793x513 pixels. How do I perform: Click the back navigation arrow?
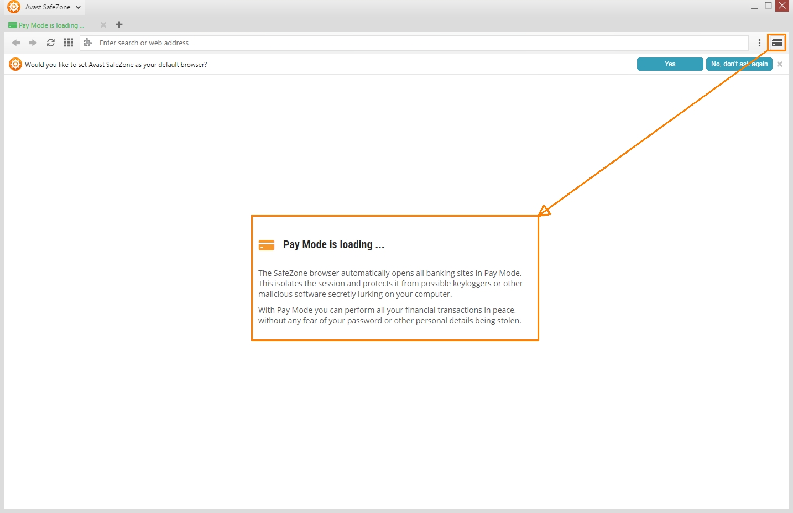16,43
